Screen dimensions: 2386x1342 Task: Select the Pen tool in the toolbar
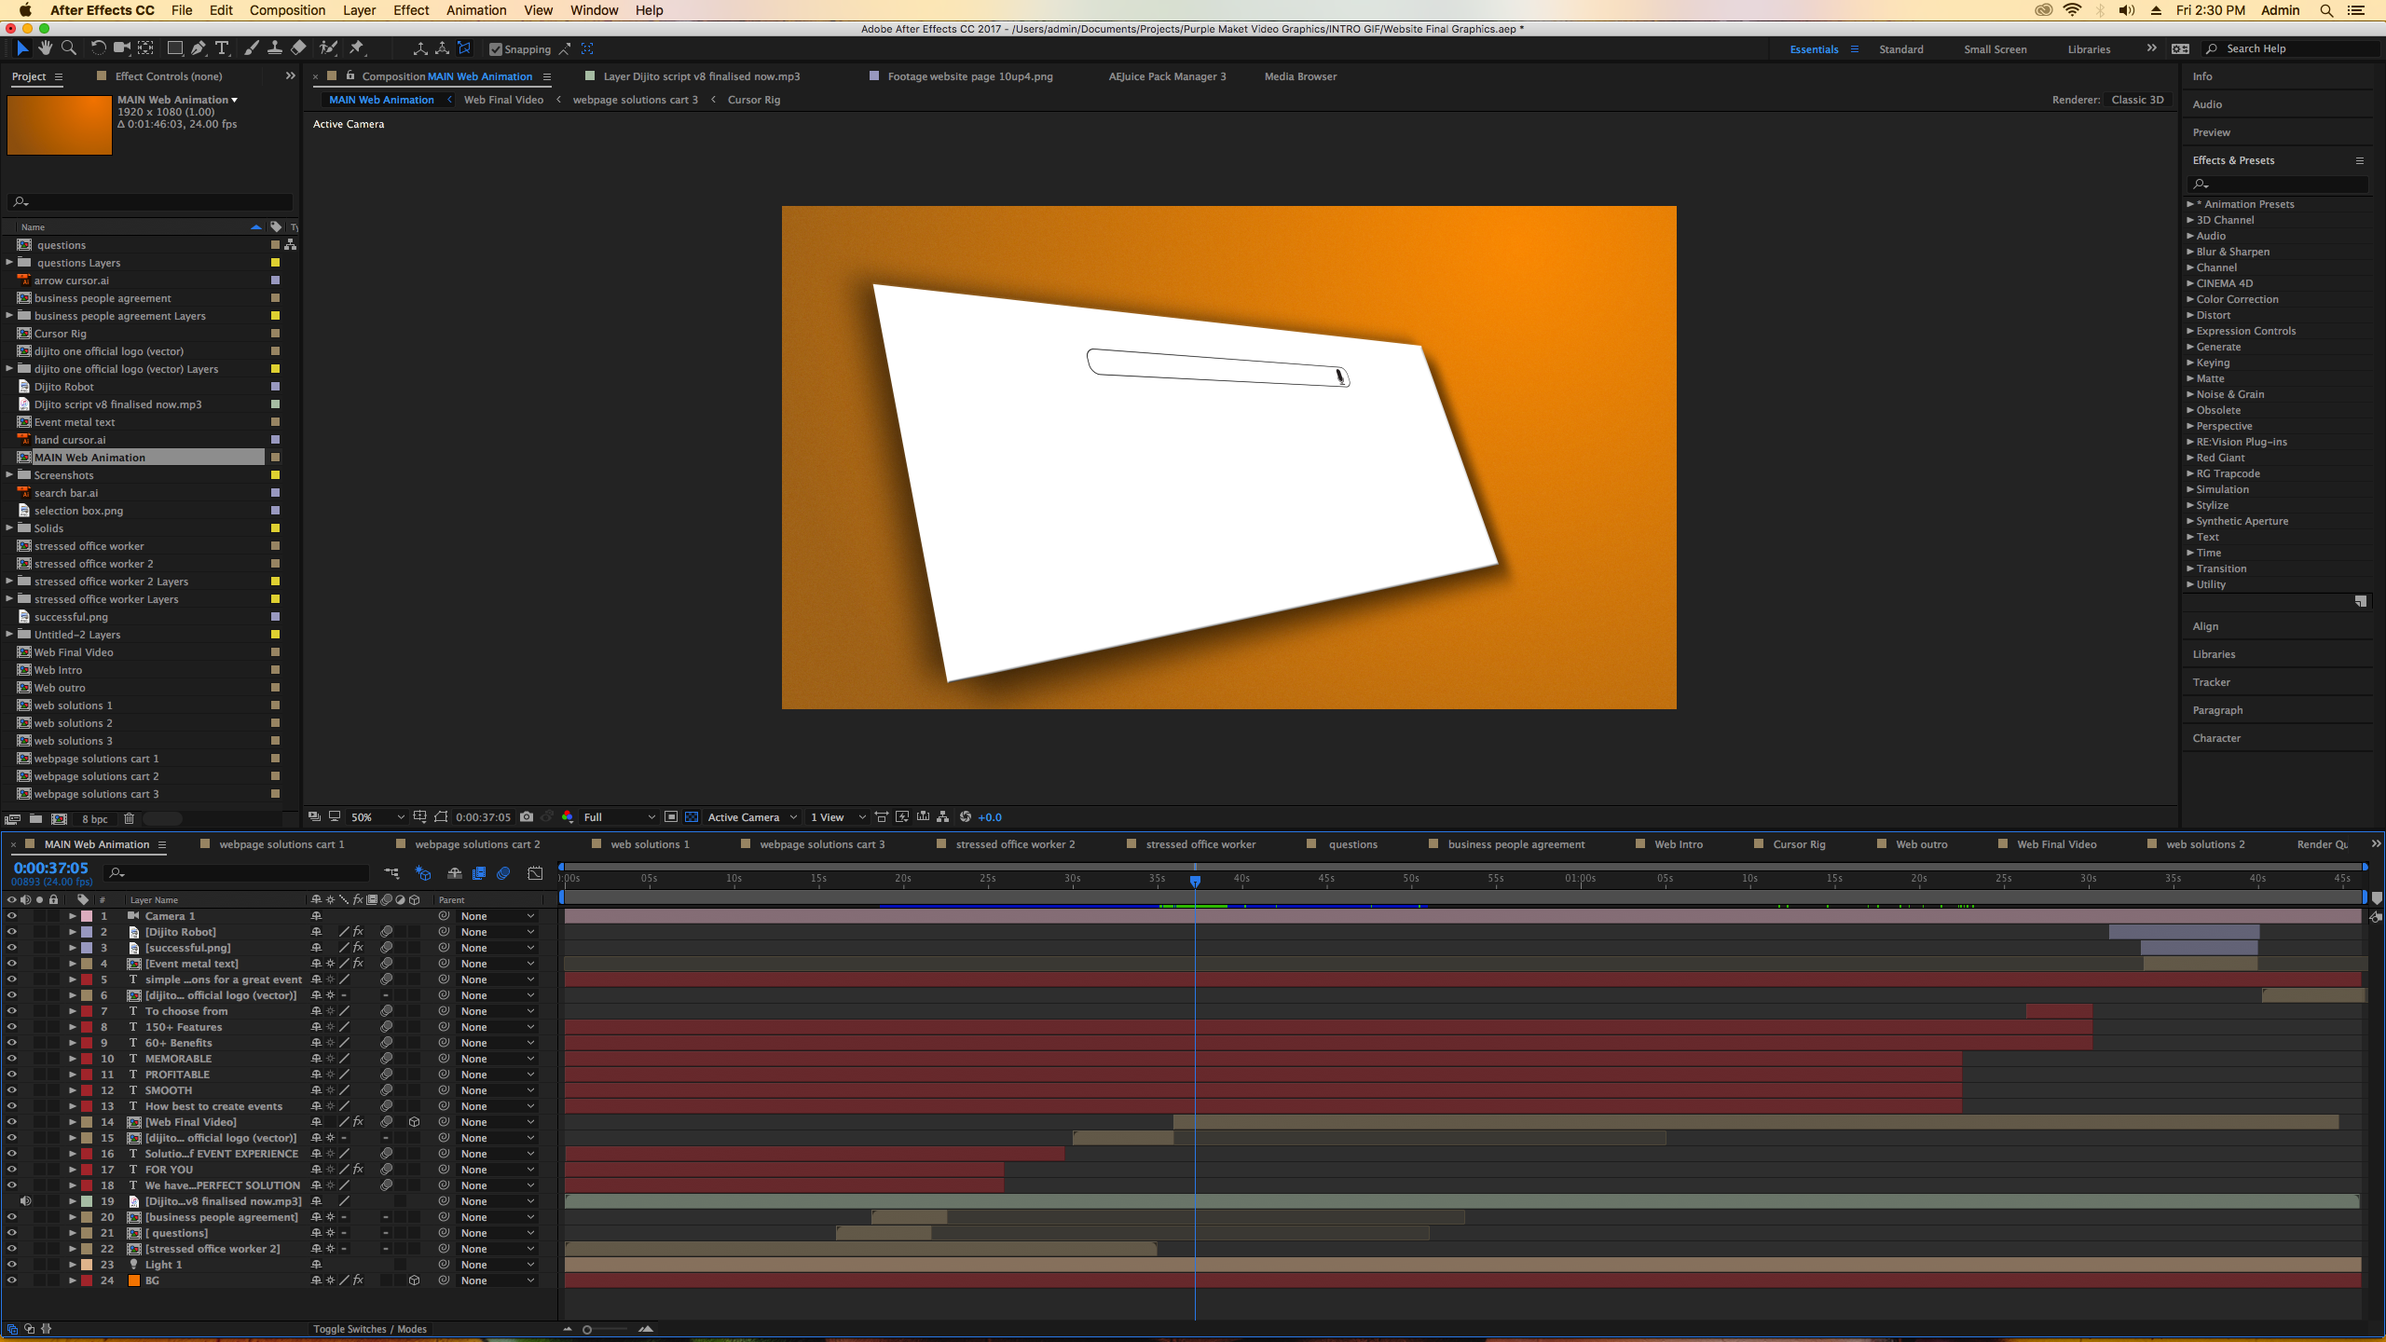198,48
